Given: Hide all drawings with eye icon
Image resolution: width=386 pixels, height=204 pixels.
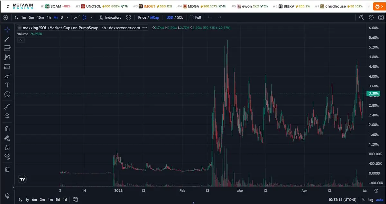Looking at the screenshot, I should tap(7, 156).
